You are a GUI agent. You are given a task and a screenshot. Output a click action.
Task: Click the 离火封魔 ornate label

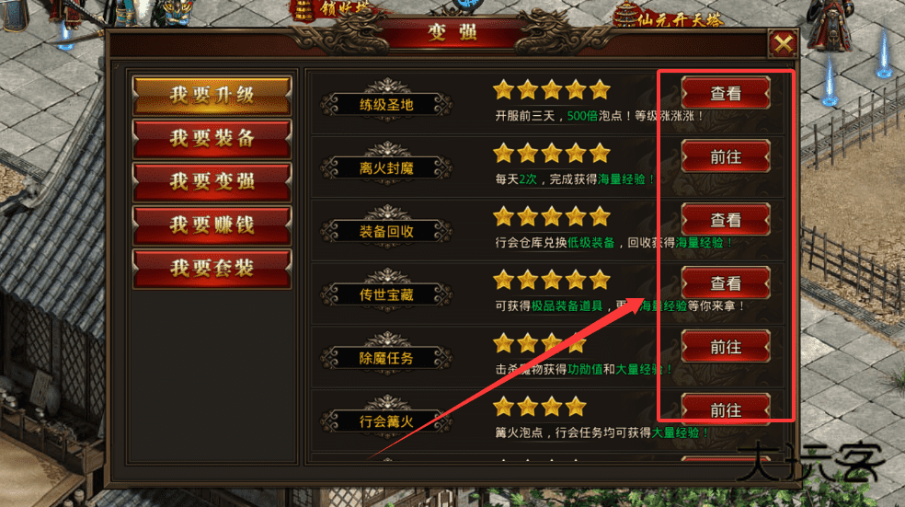point(386,167)
